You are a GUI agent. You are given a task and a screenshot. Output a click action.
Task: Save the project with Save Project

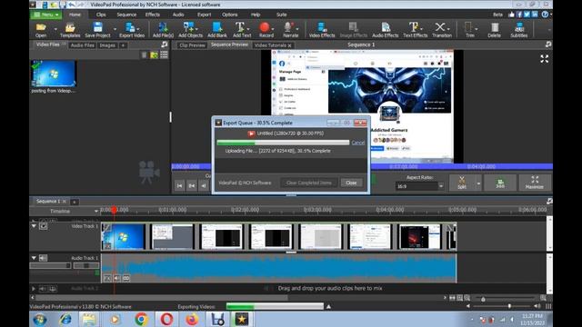tap(97, 30)
